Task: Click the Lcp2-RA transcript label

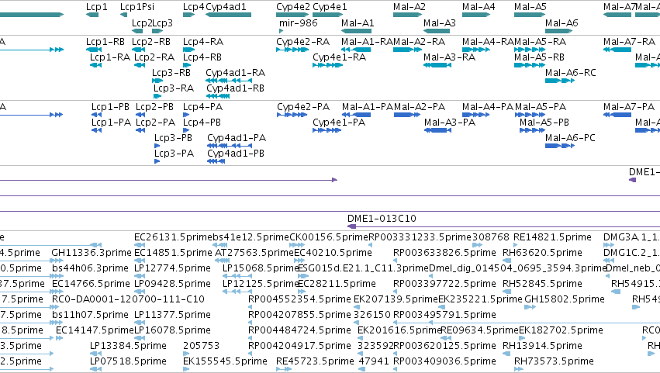Action: [x=154, y=57]
